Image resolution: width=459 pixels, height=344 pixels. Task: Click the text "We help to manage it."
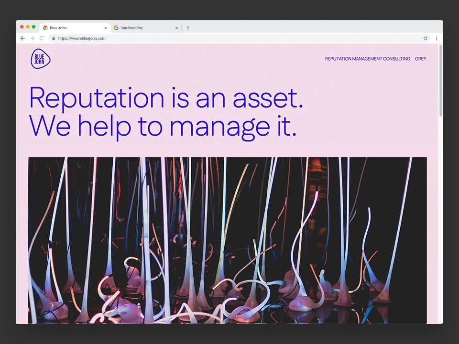pyautogui.click(x=163, y=127)
